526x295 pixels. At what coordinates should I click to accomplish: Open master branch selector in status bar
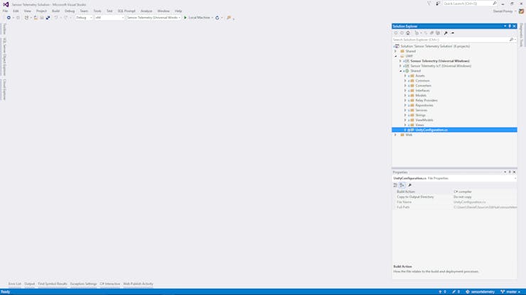pyautogui.click(x=510, y=292)
